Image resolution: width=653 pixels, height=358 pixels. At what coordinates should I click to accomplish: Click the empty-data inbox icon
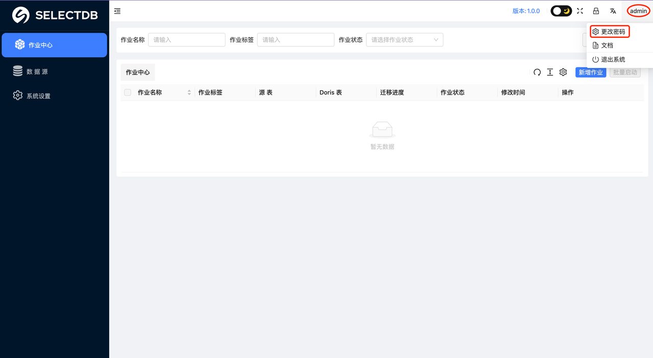point(382,130)
